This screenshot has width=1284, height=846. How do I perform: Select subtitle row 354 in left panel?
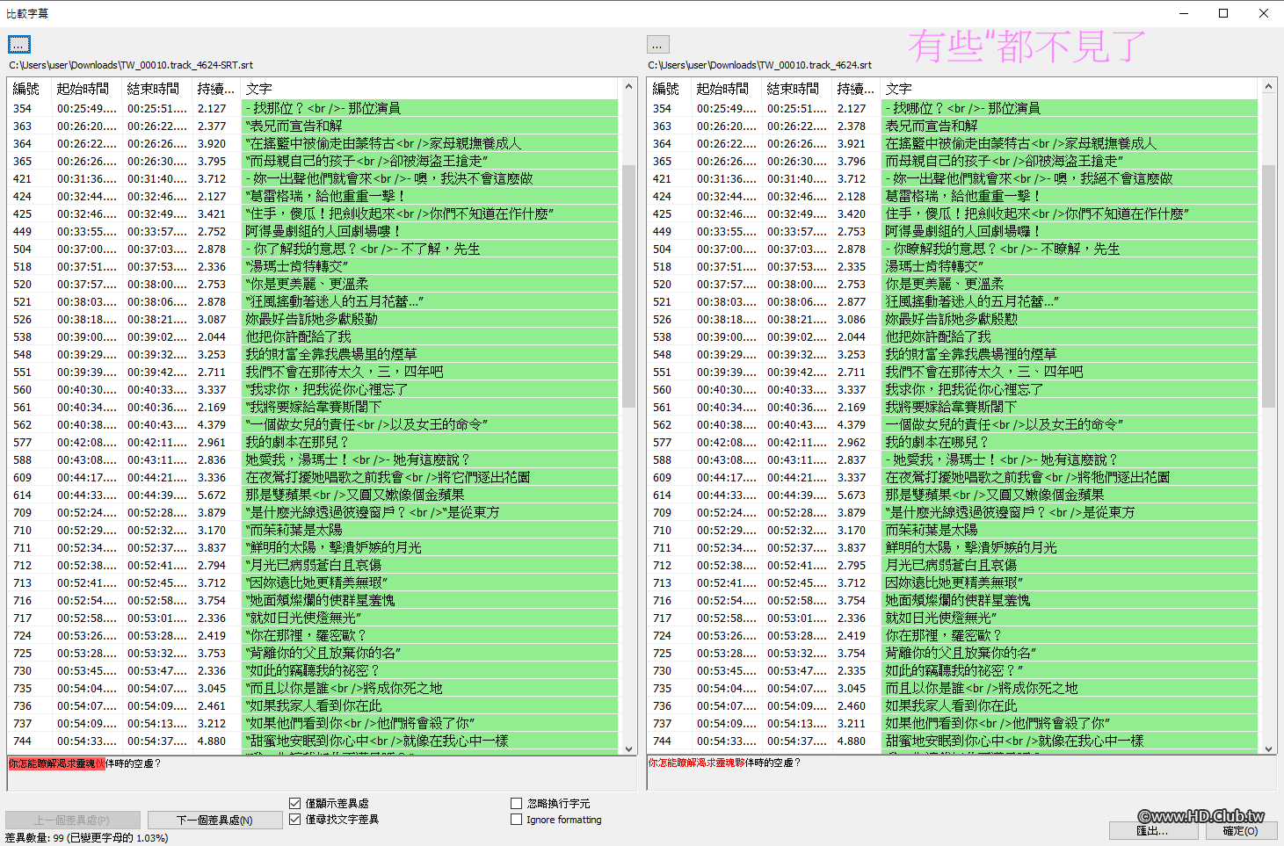[264, 108]
